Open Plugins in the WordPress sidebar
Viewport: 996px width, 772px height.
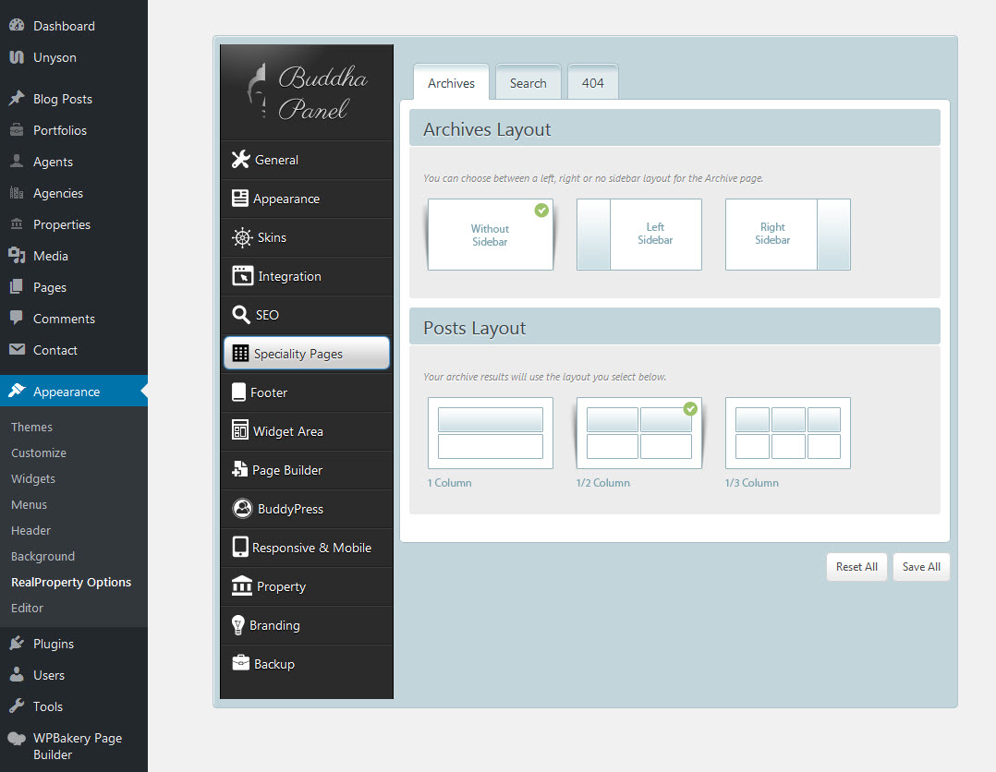pyautogui.click(x=54, y=644)
